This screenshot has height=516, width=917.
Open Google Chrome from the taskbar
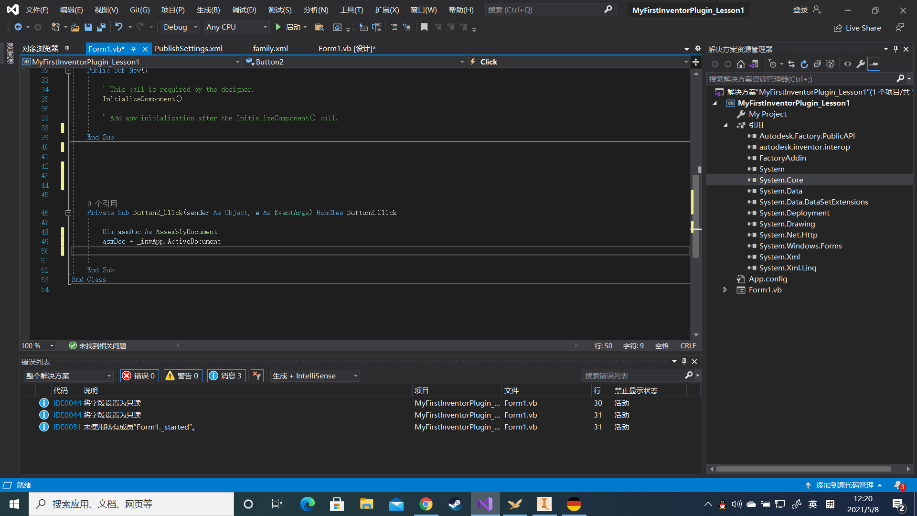pos(426,504)
